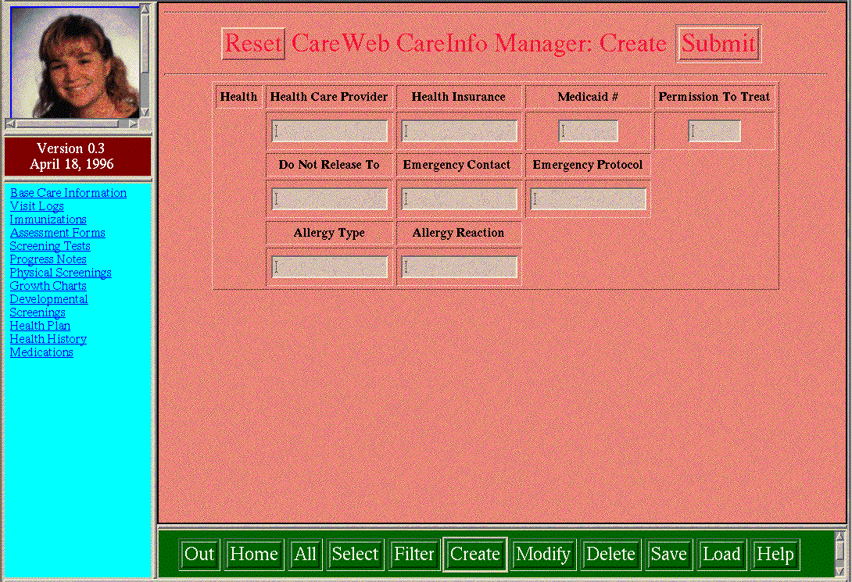Open the Visit Logs link
Screen dimensions: 852x582
37,206
